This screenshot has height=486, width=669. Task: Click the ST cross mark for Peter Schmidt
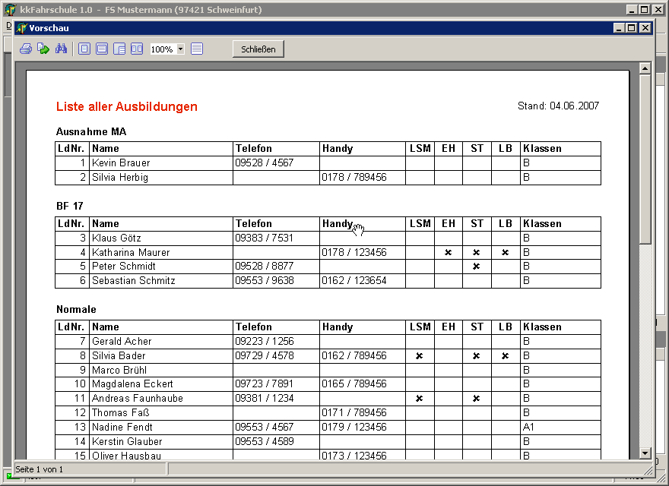pos(477,267)
